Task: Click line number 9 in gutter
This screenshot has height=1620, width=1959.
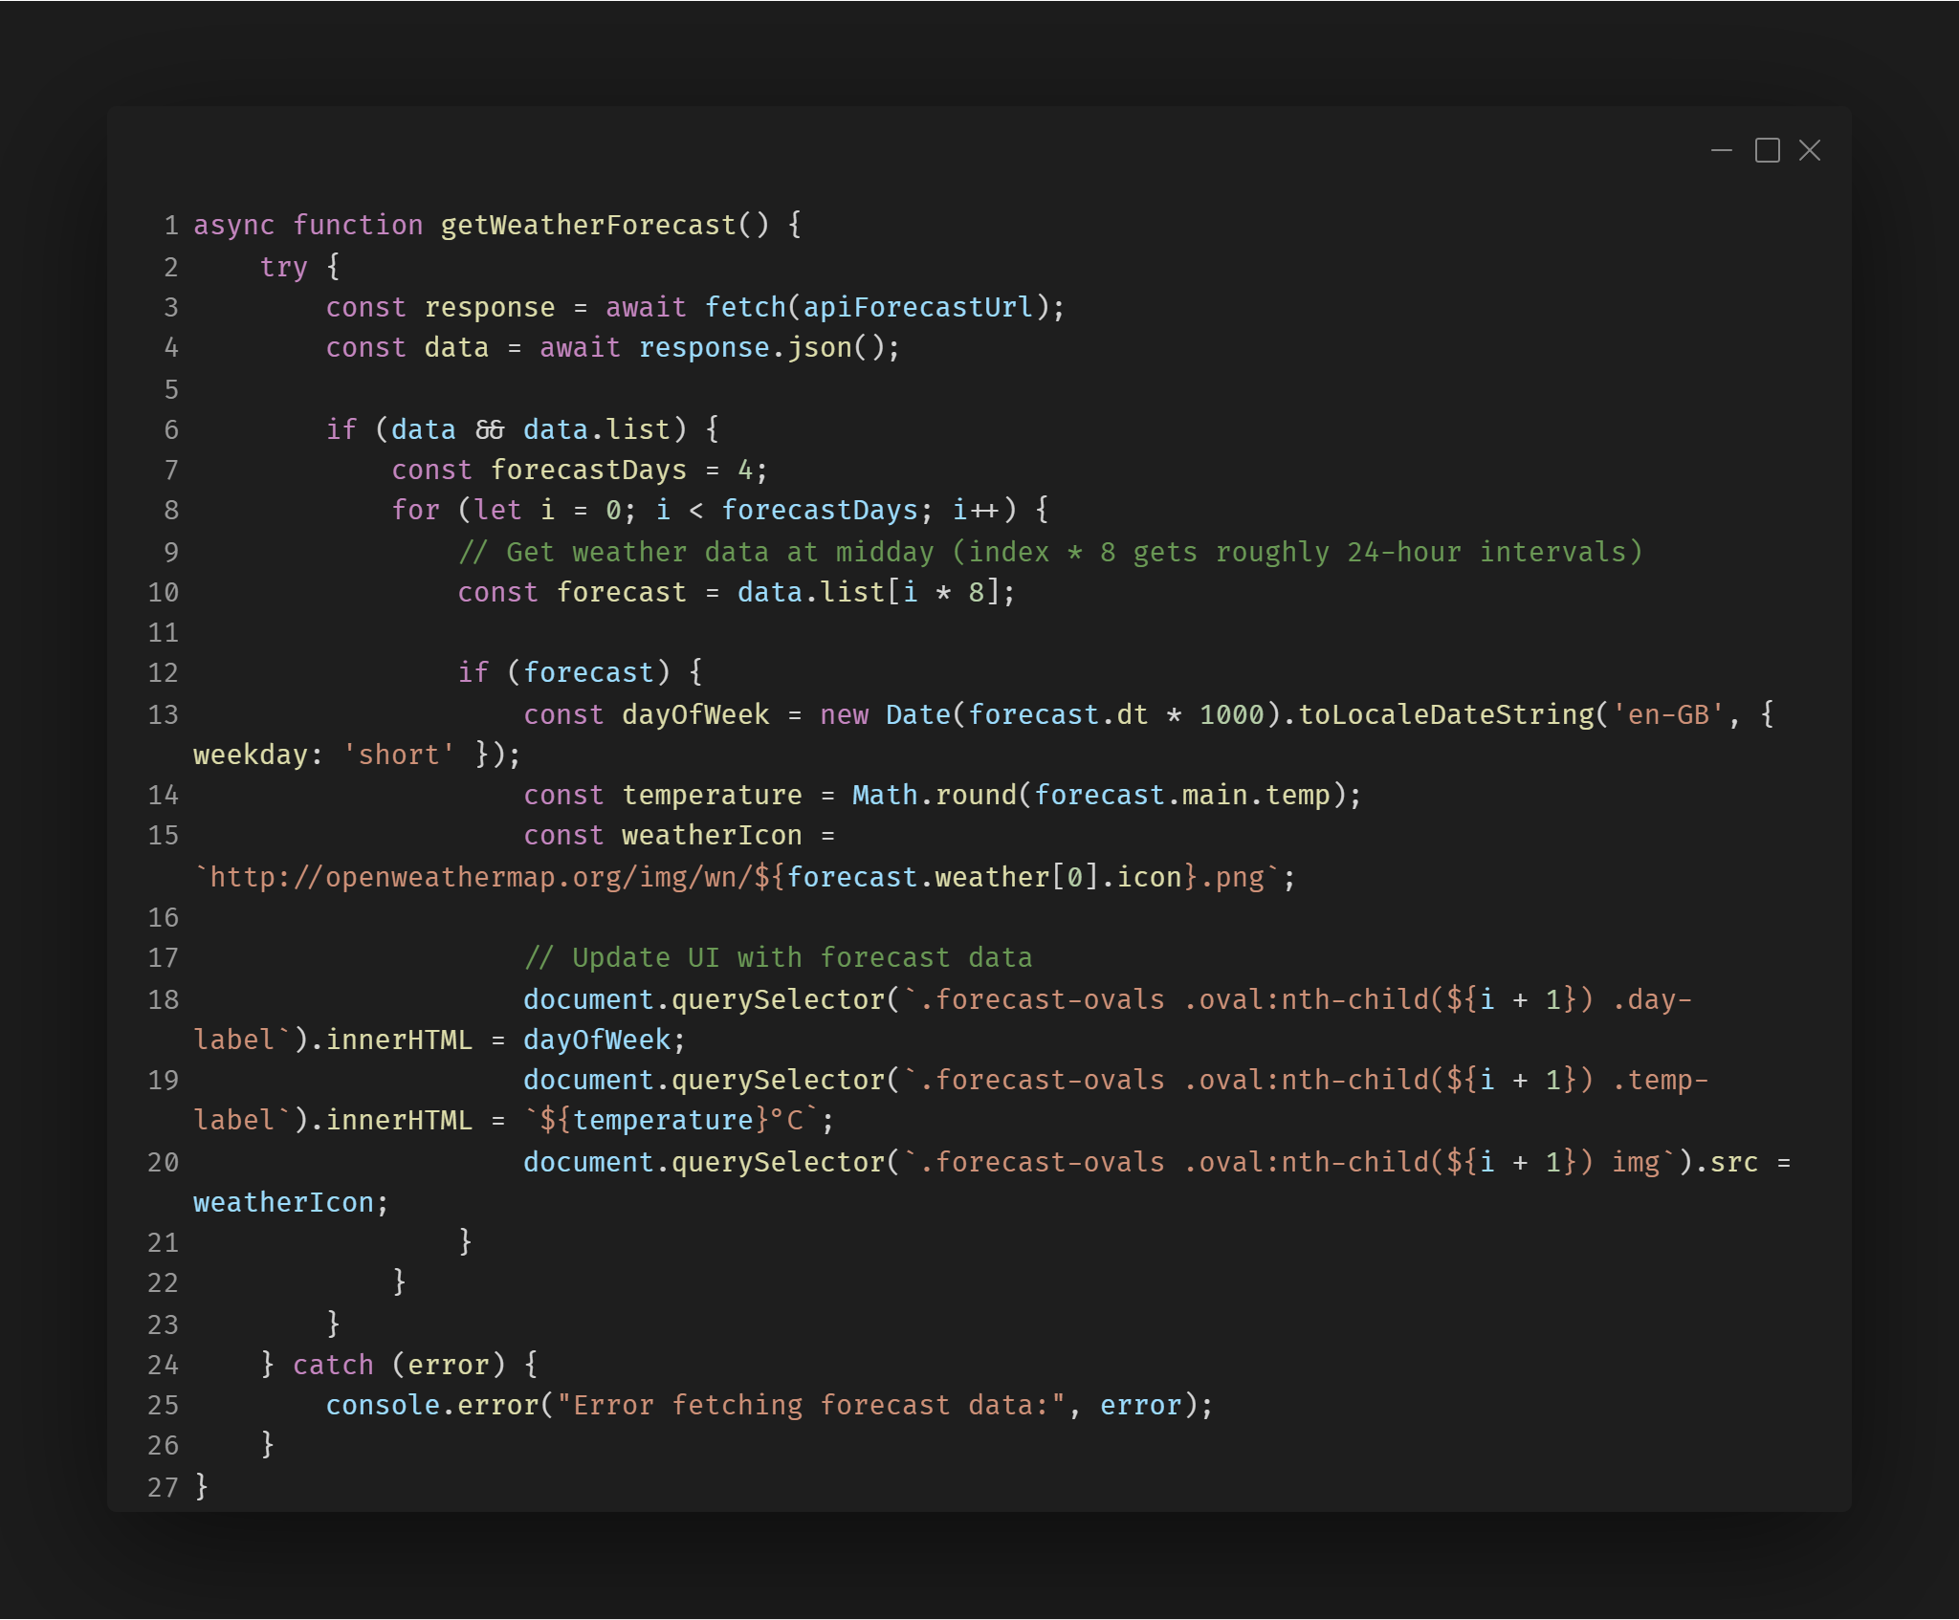Action: tap(170, 553)
